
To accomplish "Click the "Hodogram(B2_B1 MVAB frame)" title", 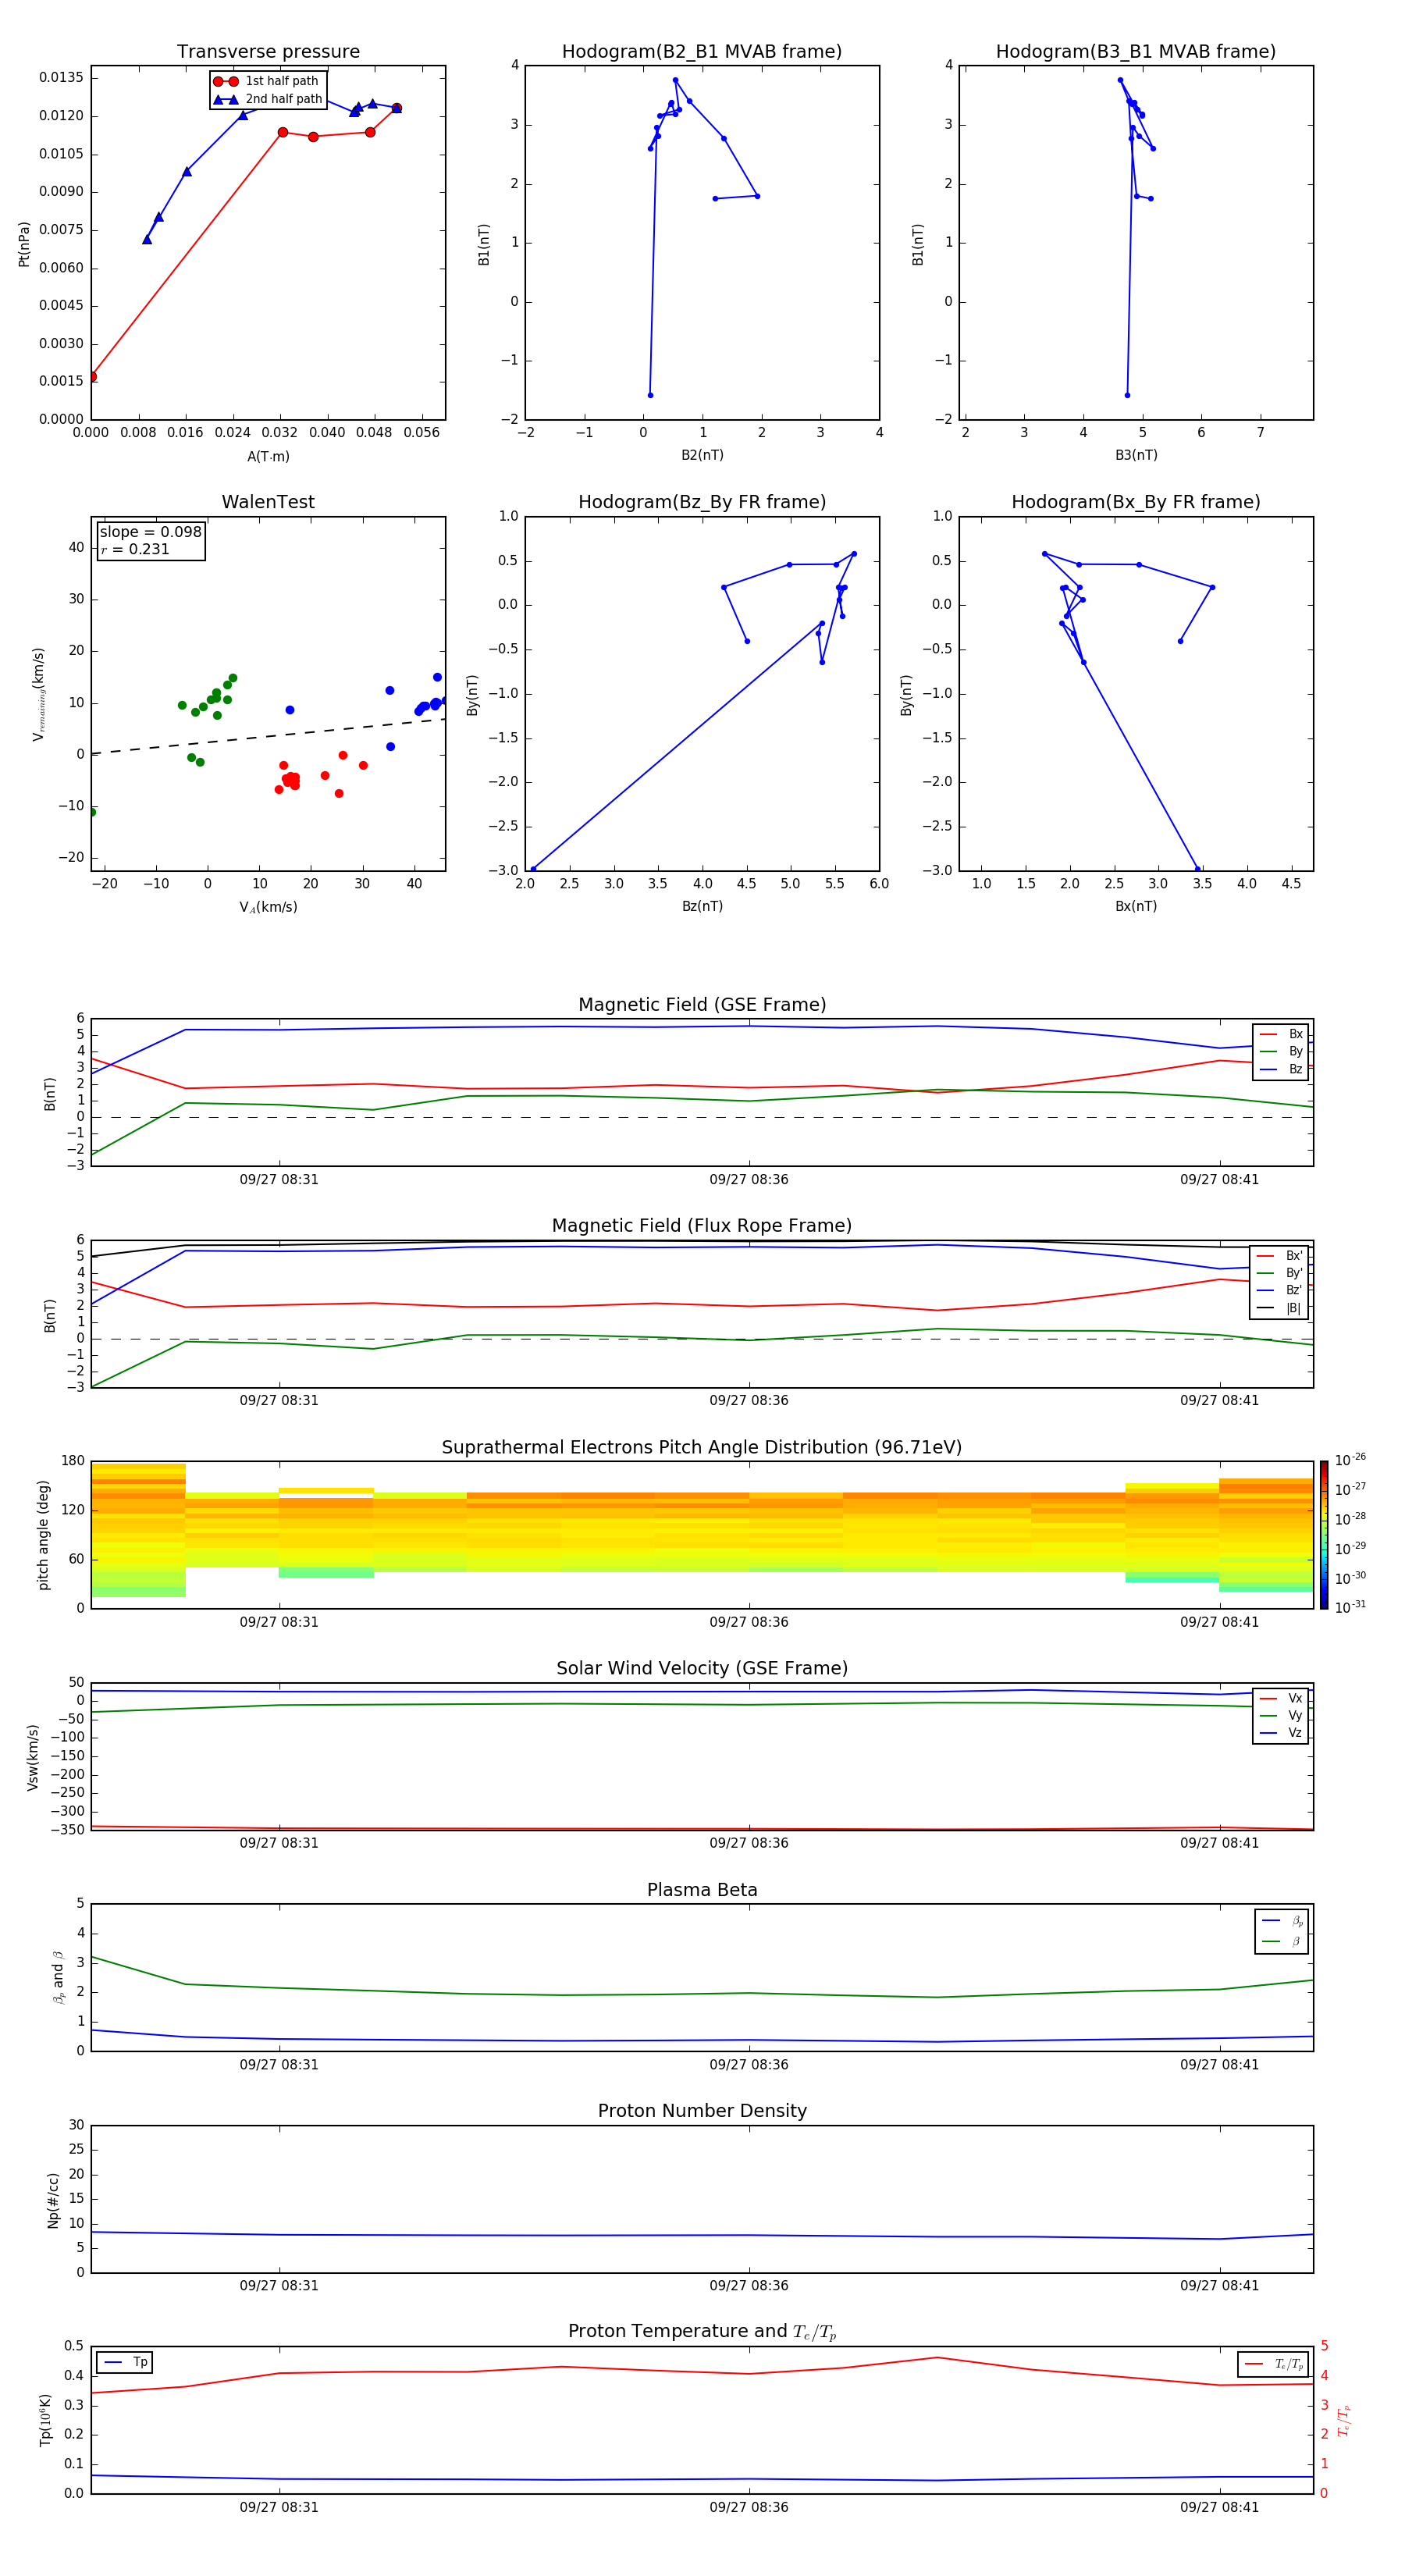I will pyautogui.click(x=702, y=52).
